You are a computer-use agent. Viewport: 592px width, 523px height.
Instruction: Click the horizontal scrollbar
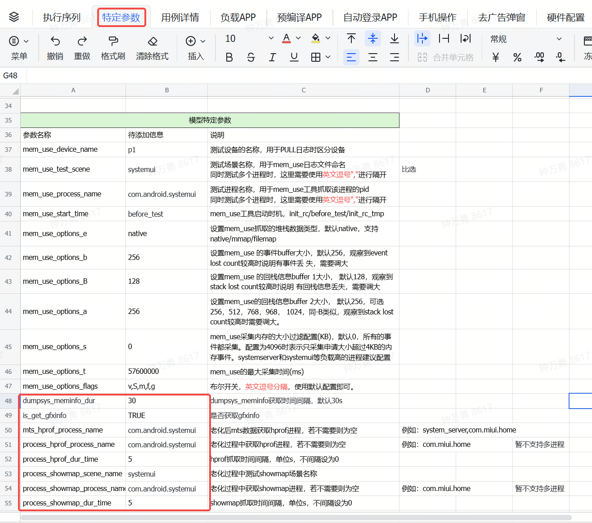(x=296, y=518)
